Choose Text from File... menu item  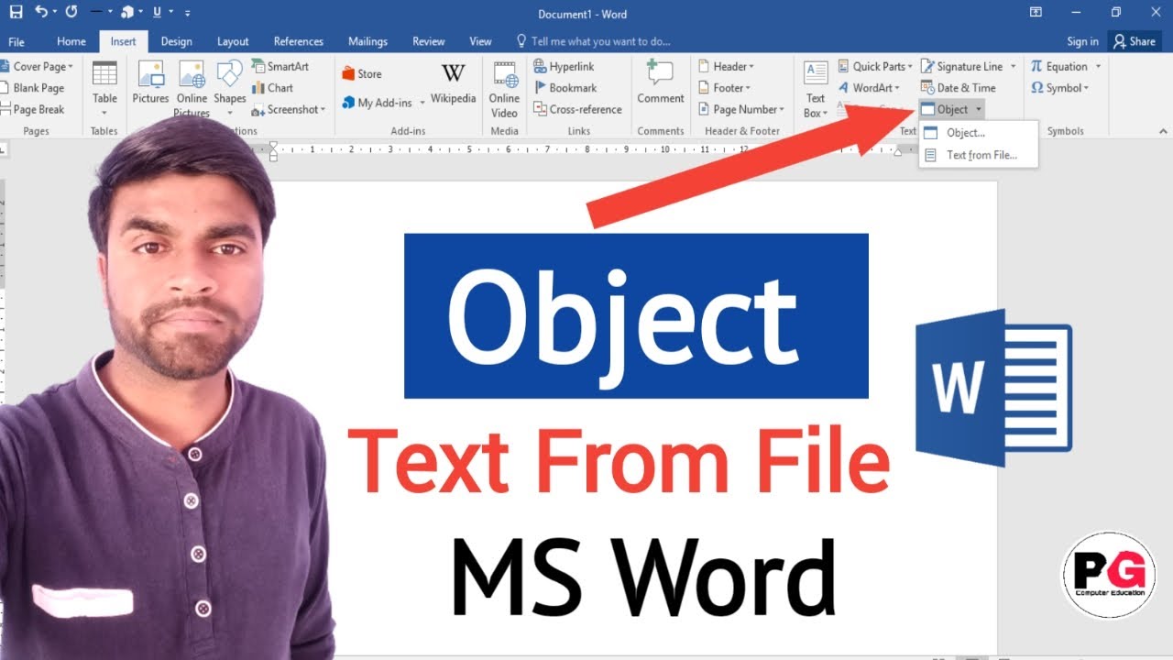[x=979, y=155]
